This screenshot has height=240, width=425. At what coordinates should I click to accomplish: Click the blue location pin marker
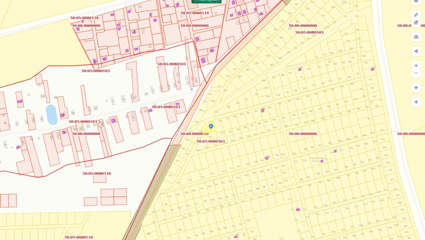coord(211,126)
